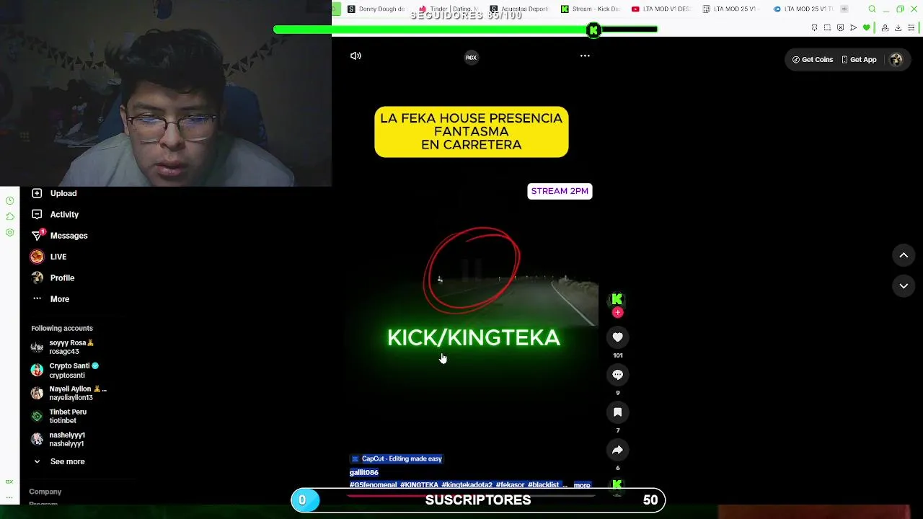This screenshot has height=519, width=923.
Task: Open the profile avatar menu at top right
Action: tap(896, 60)
